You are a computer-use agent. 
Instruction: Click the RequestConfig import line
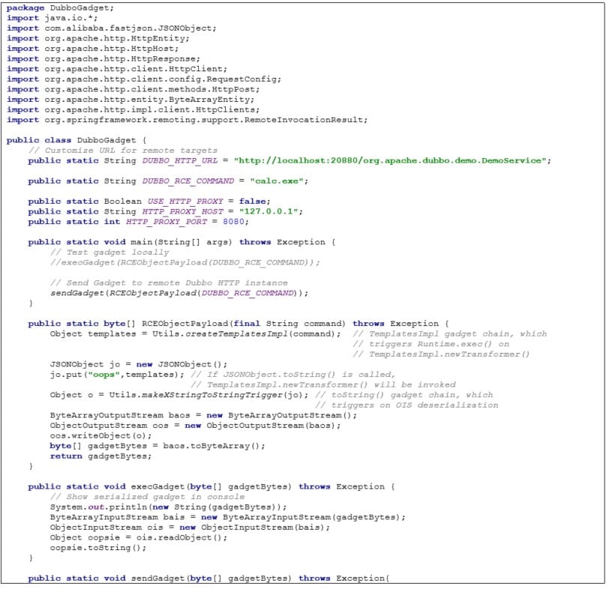[144, 79]
